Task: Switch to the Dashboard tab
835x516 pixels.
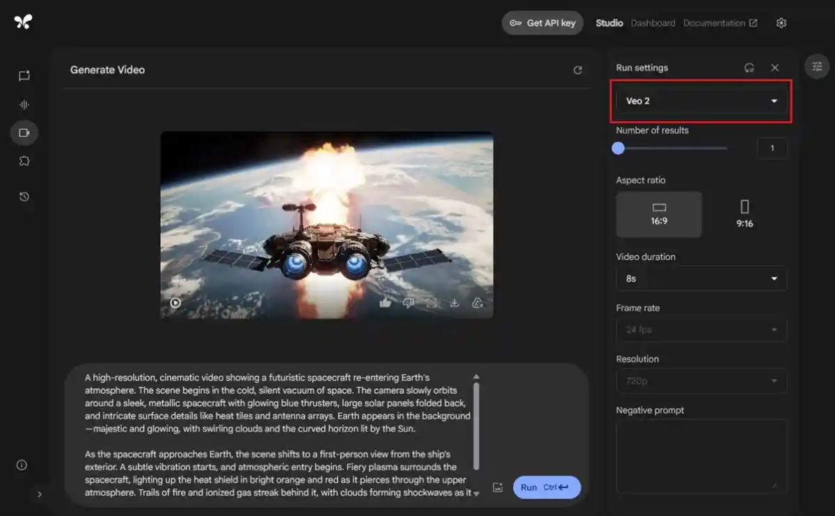Action: click(x=653, y=23)
